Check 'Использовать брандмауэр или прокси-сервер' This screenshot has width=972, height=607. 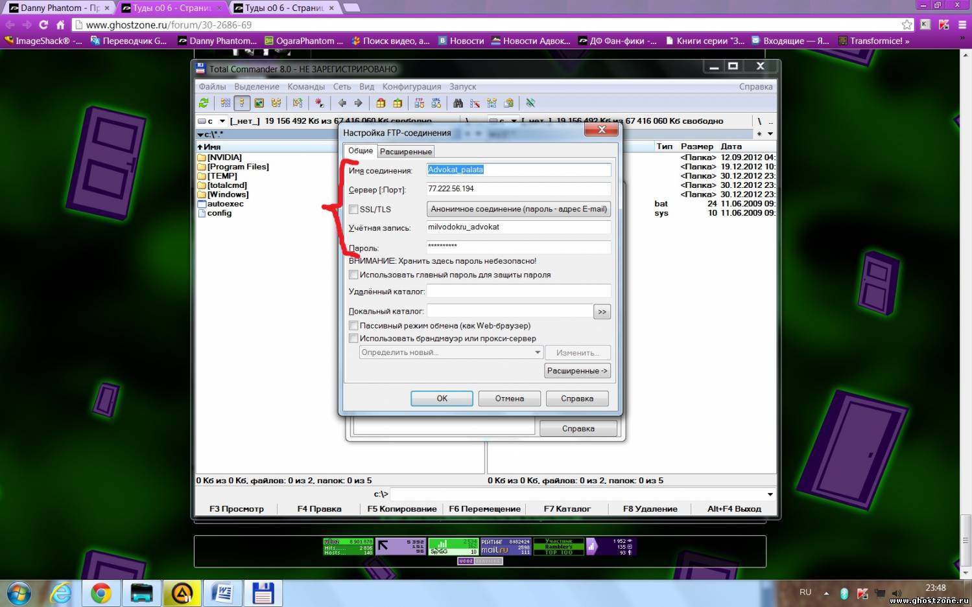tap(353, 338)
